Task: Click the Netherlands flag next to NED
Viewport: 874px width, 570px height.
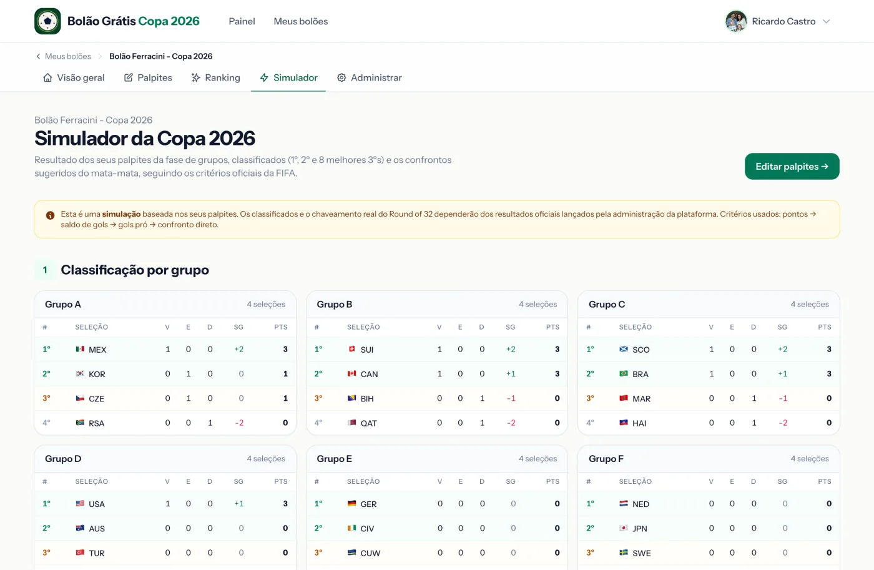Action: coord(624,503)
